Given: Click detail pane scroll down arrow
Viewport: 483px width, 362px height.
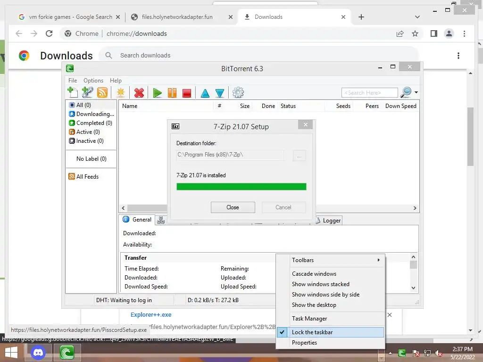Looking at the screenshot, I should pos(413,288).
